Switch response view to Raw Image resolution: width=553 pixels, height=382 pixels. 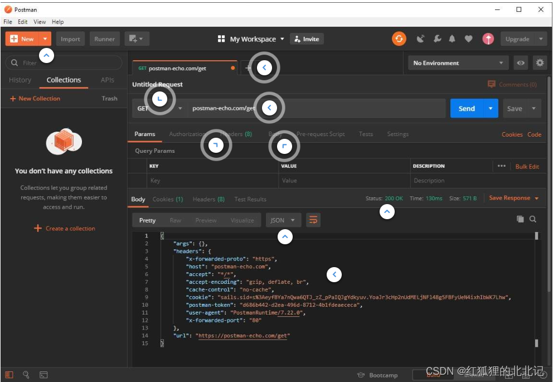175,220
